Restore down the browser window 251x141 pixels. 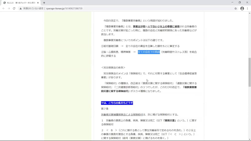coord(240,3)
